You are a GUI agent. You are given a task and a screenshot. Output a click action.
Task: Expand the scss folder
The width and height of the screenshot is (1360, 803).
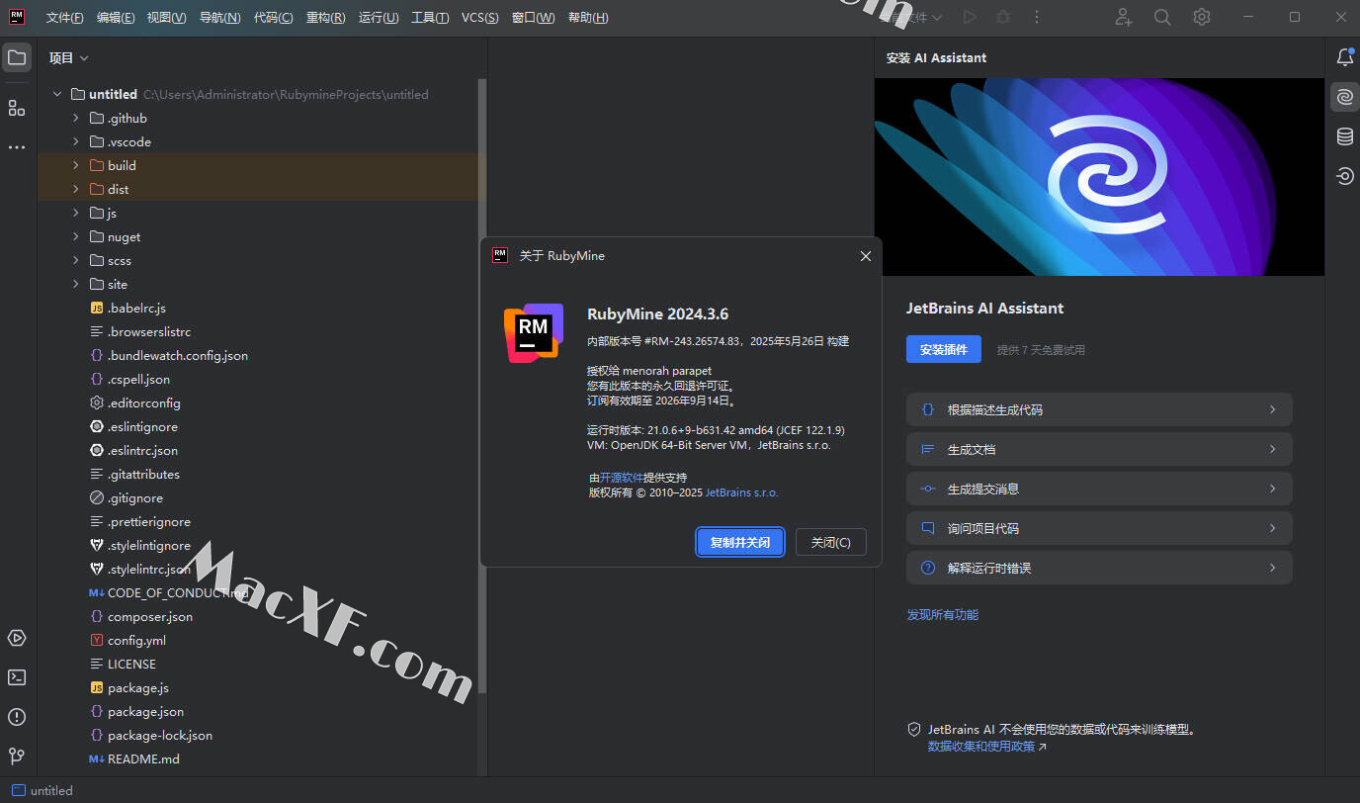tap(75, 260)
